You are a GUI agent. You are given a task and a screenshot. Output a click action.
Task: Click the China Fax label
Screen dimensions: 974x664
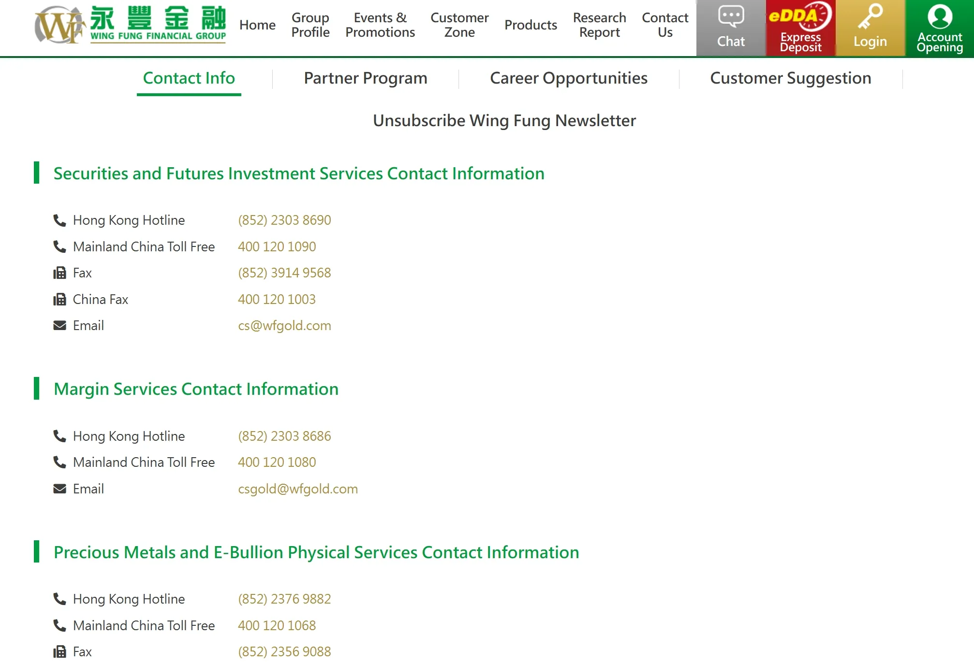[101, 300]
